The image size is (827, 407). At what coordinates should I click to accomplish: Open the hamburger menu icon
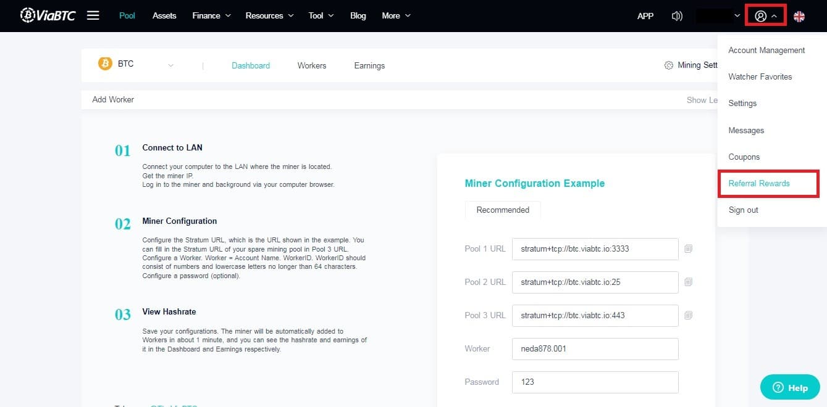(93, 15)
